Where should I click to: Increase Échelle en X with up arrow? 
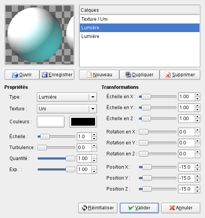(198, 95)
